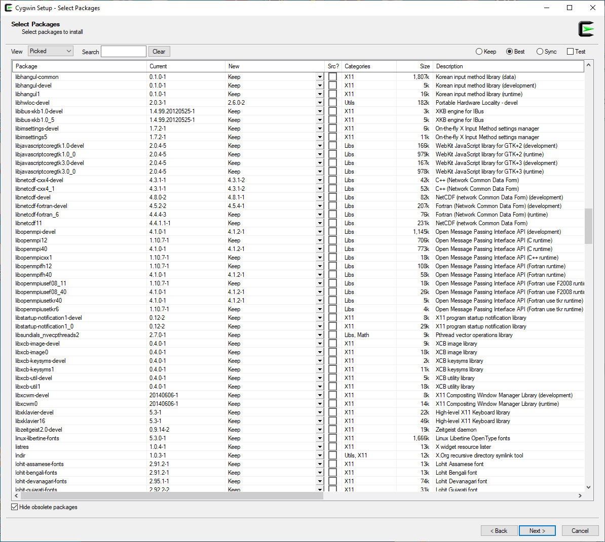Viewport: 605px width, 542px height.
Task: Select the Keep radio button
Action: pyautogui.click(x=479, y=52)
